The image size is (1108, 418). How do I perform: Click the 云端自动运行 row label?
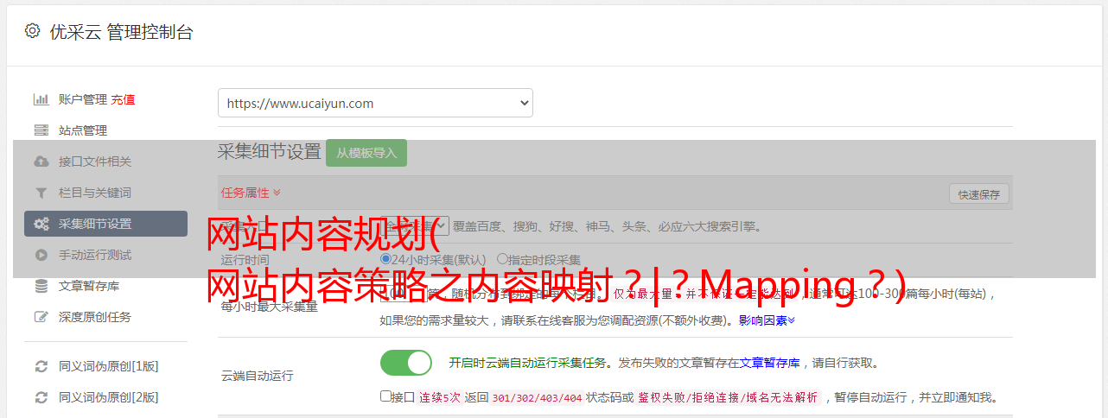click(x=258, y=376)
